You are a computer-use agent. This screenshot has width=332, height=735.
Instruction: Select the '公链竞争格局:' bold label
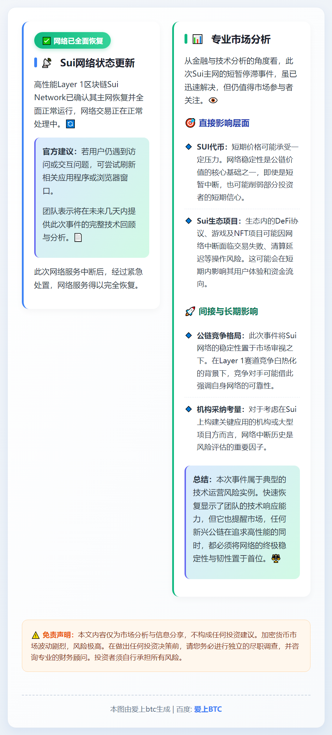[221, 335]
